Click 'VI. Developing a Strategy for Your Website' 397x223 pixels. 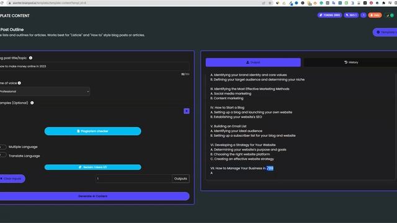243,145
